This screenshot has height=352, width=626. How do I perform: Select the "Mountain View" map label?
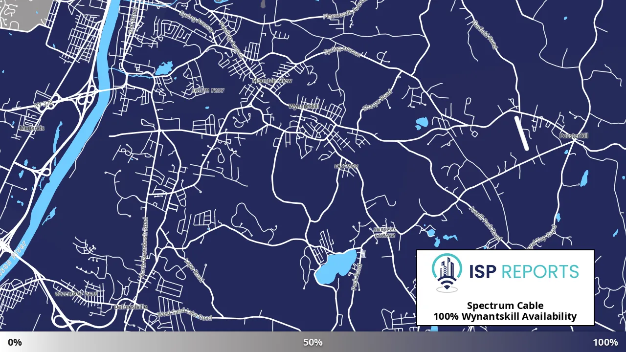(272, 81)
